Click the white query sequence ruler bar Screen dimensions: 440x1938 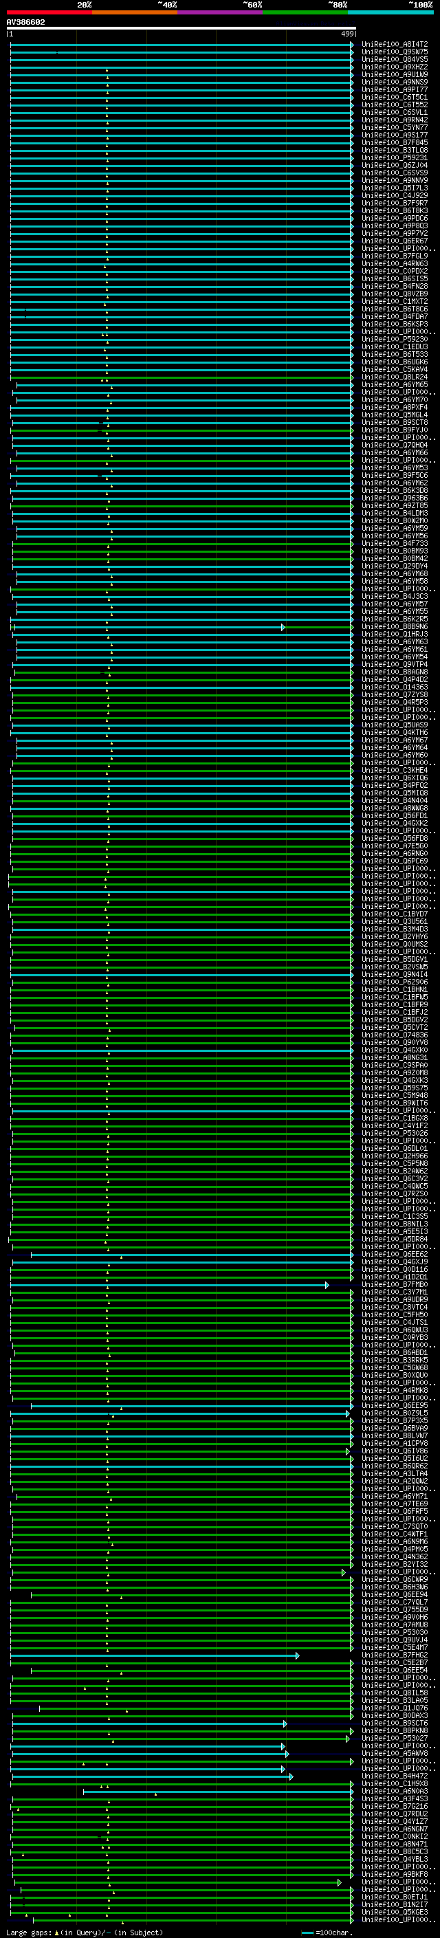tap(181, 27)
